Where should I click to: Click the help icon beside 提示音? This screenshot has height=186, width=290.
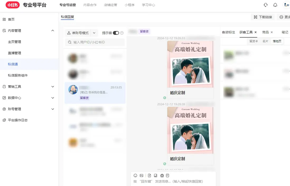click(x=122, y=33)
